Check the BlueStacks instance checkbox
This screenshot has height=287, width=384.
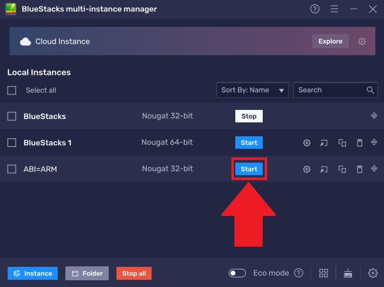[12, 116]
